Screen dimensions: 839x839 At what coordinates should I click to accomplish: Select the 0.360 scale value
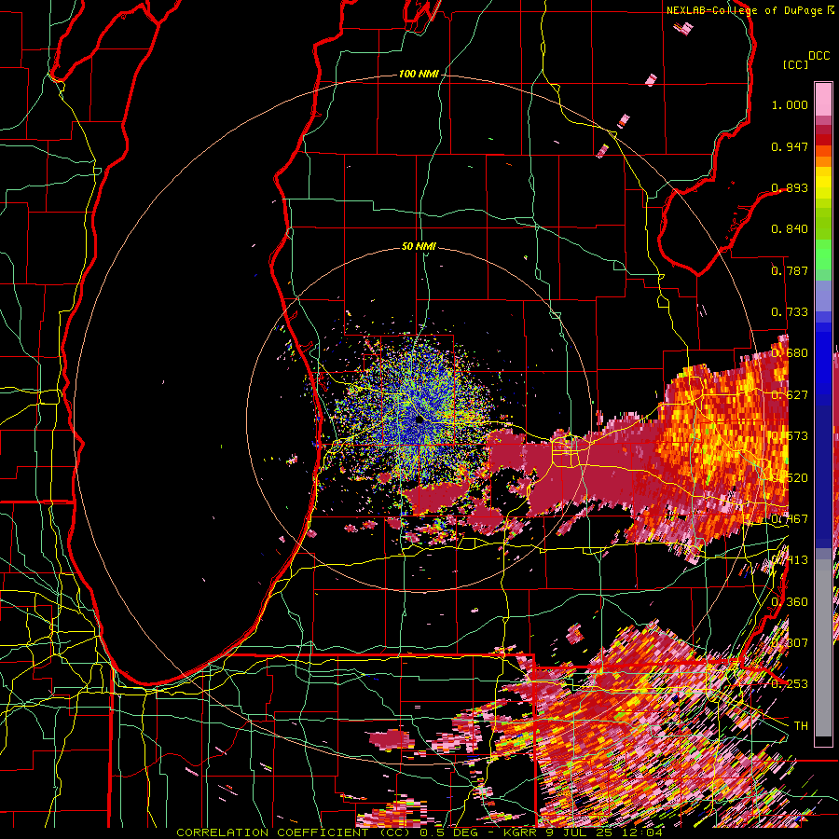pos(790,602)
